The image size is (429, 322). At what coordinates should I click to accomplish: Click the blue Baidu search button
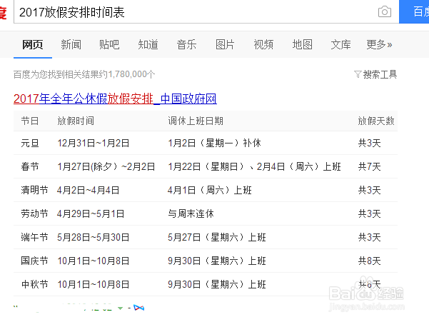[414, 11]
